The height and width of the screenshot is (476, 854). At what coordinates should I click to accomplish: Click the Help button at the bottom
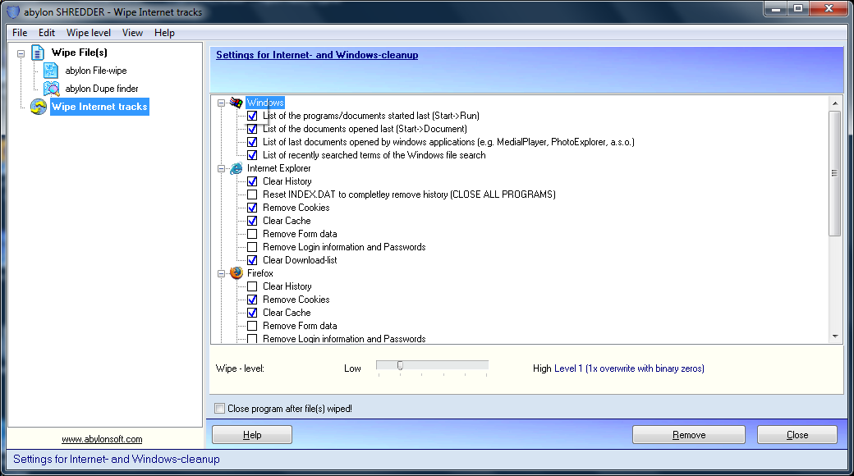pyautogui.click(x=252, y=435)
